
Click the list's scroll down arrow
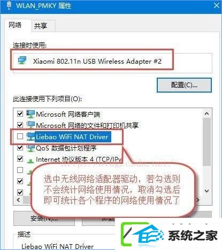coord(207,191)
